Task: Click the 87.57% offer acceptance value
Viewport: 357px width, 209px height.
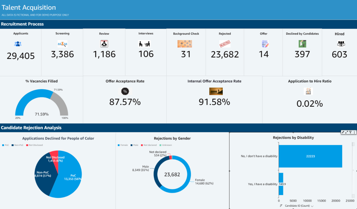Action: click(125, 102)
